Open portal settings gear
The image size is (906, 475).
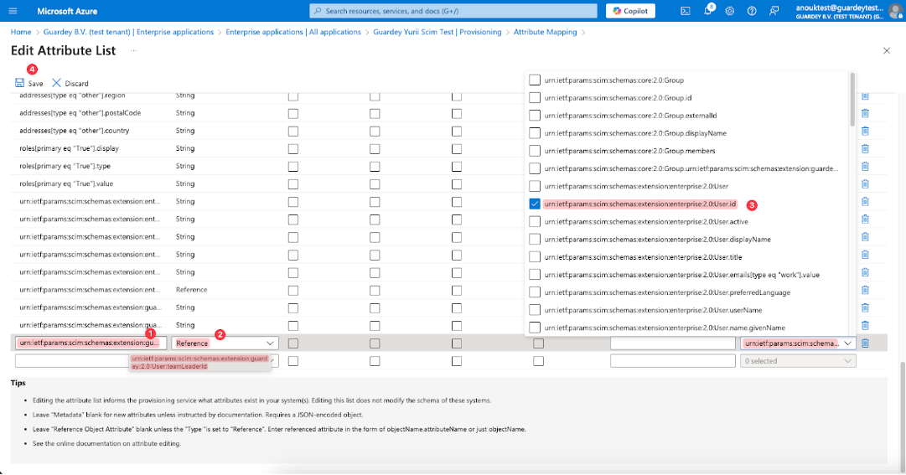(730, 11)
